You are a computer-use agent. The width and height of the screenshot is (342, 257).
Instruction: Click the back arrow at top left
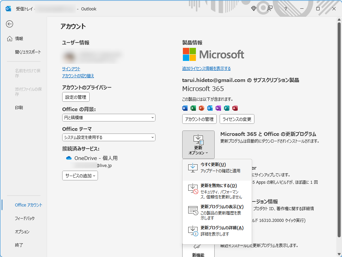pyautogui.click(x=10, y=24)
